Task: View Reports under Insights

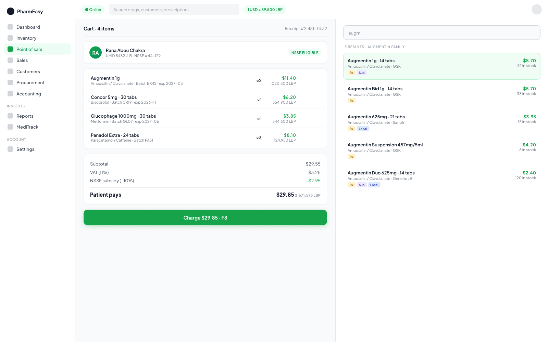Action: (x=38, y=116)
